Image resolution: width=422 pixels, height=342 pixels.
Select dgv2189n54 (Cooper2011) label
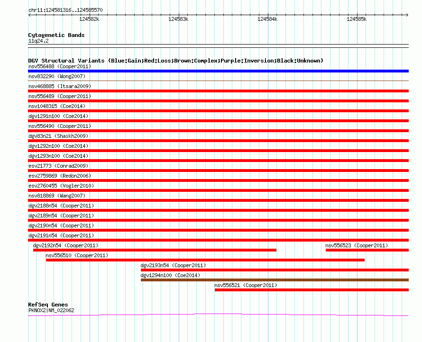click(61, 216)
